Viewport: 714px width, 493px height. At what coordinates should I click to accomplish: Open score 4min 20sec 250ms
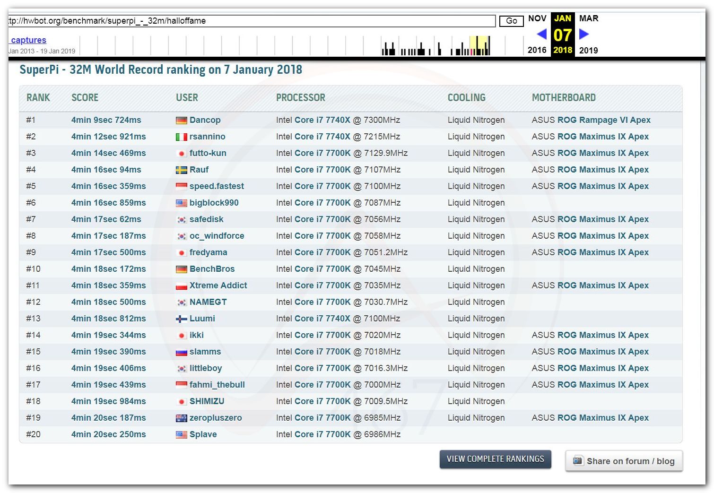point(108,434)
